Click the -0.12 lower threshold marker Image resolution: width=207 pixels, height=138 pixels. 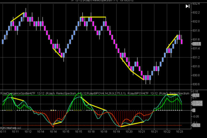coord(196,125)
